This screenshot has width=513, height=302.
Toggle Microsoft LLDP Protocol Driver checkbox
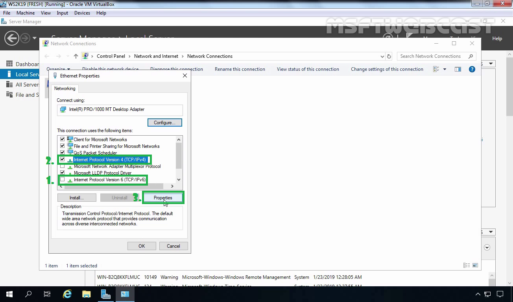tap(62, 173)
